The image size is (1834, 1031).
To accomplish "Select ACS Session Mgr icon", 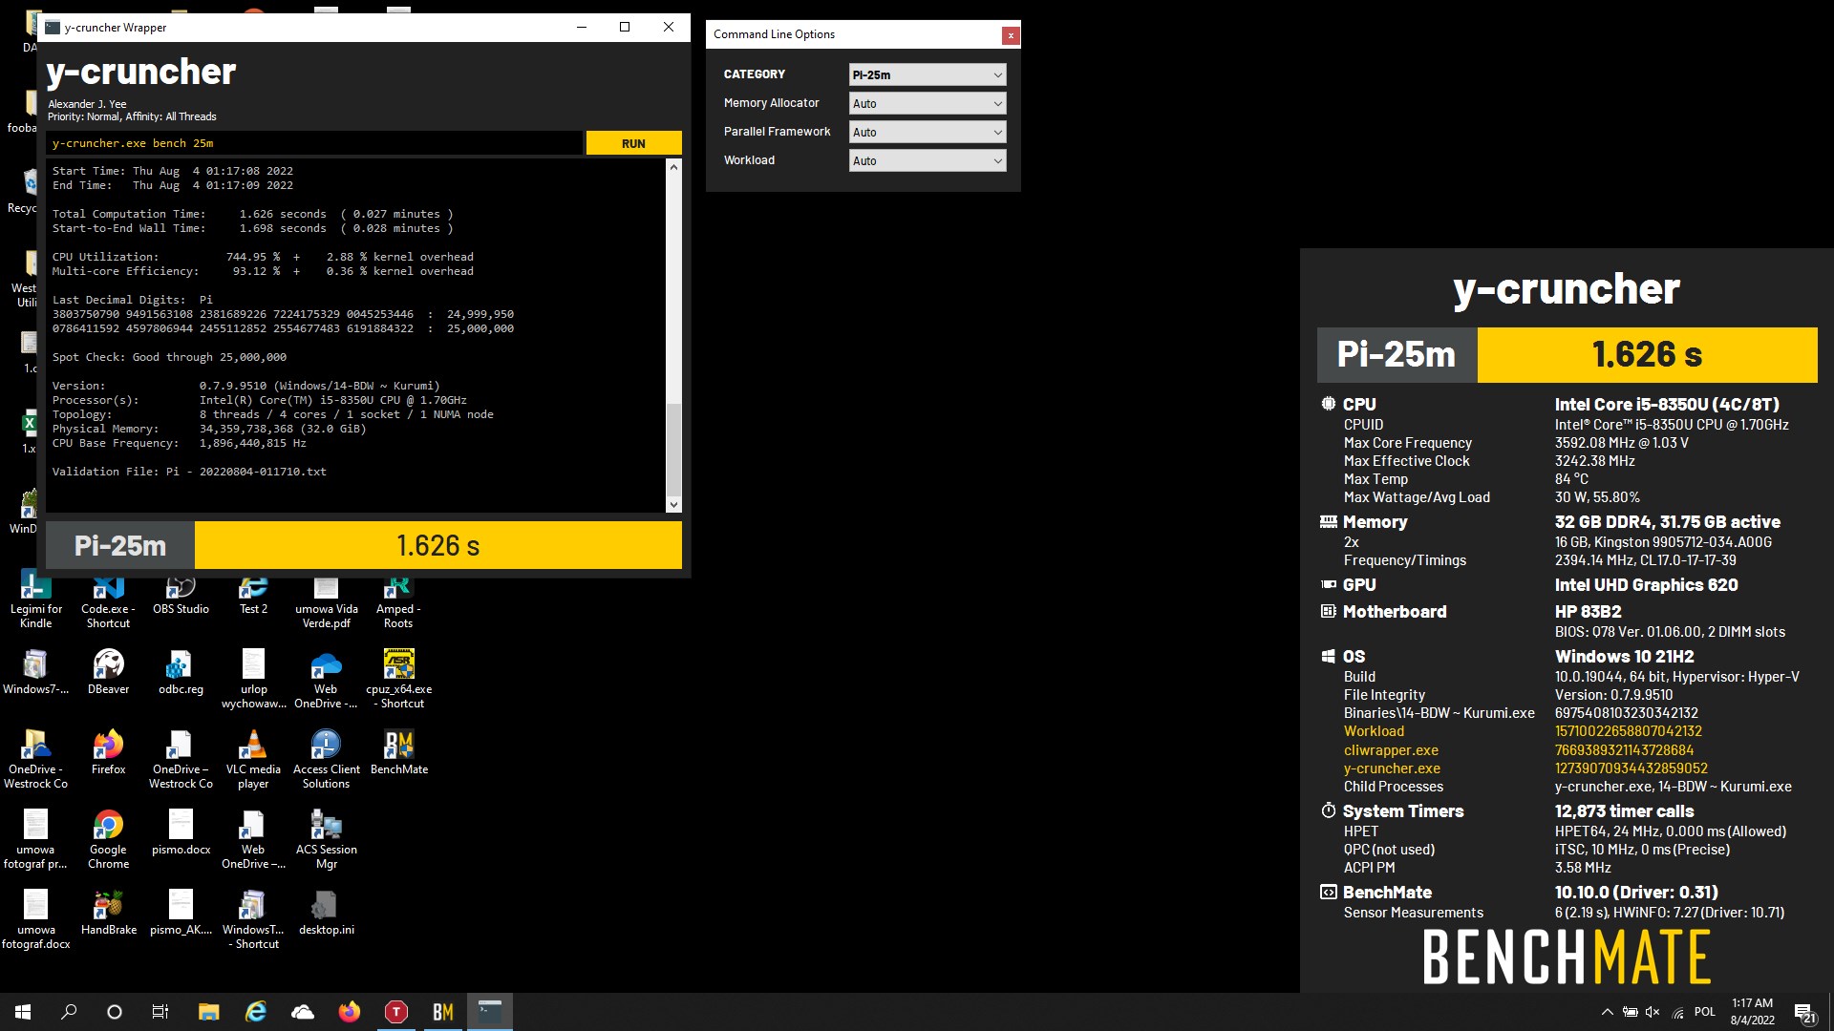I will [326, 839].
